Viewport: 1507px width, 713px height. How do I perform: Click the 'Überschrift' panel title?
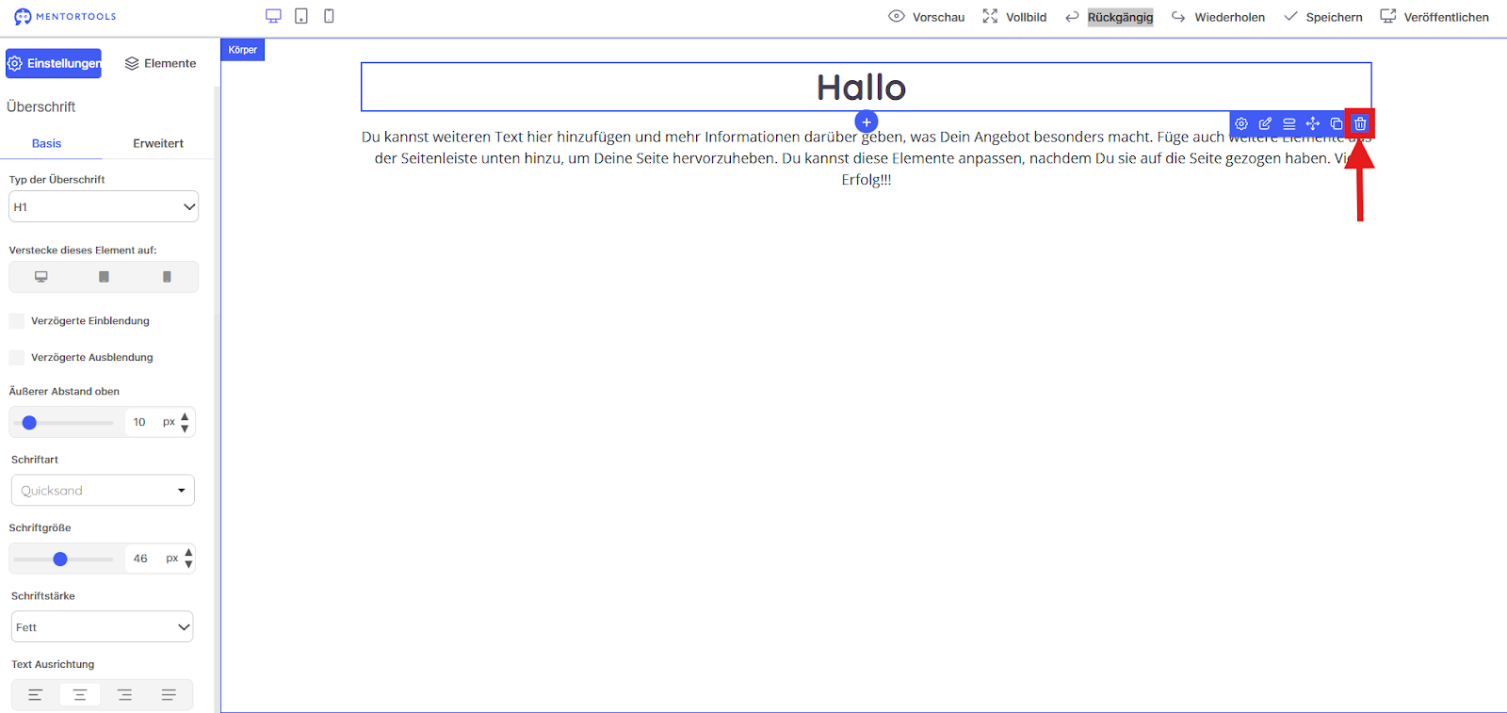point(41,106)
